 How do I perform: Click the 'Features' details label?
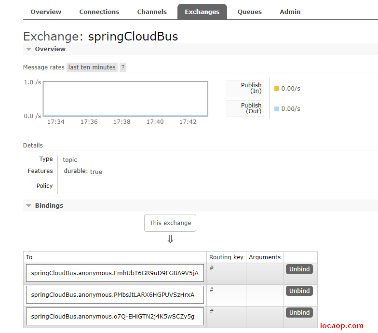pyautogui.click(x=40, y=171)
